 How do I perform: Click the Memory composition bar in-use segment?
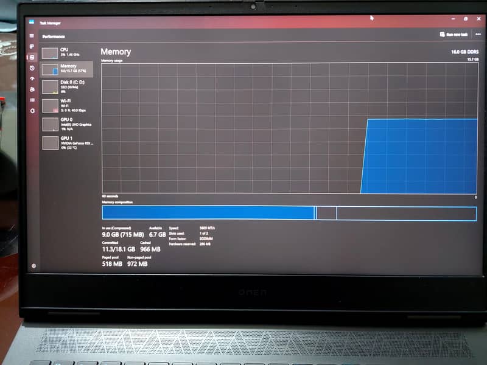tap(208, 213)
